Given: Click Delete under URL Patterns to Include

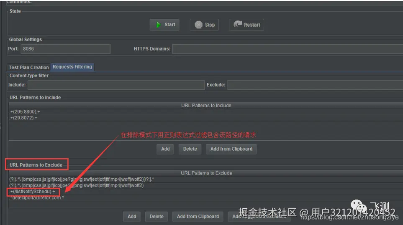Looking at the screenshot, I should pos(190,149).
